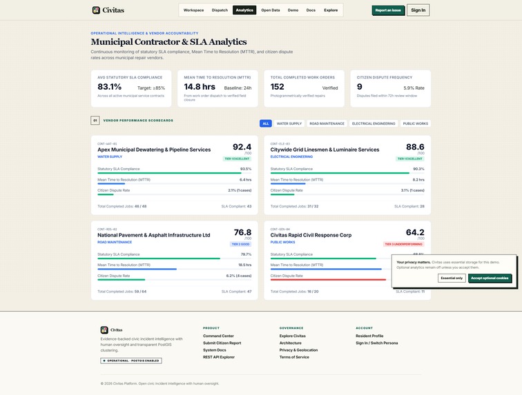Click the 76.8 score on National Pavement
This screenshot has height=395, width=522.
[x=242, y=232]
